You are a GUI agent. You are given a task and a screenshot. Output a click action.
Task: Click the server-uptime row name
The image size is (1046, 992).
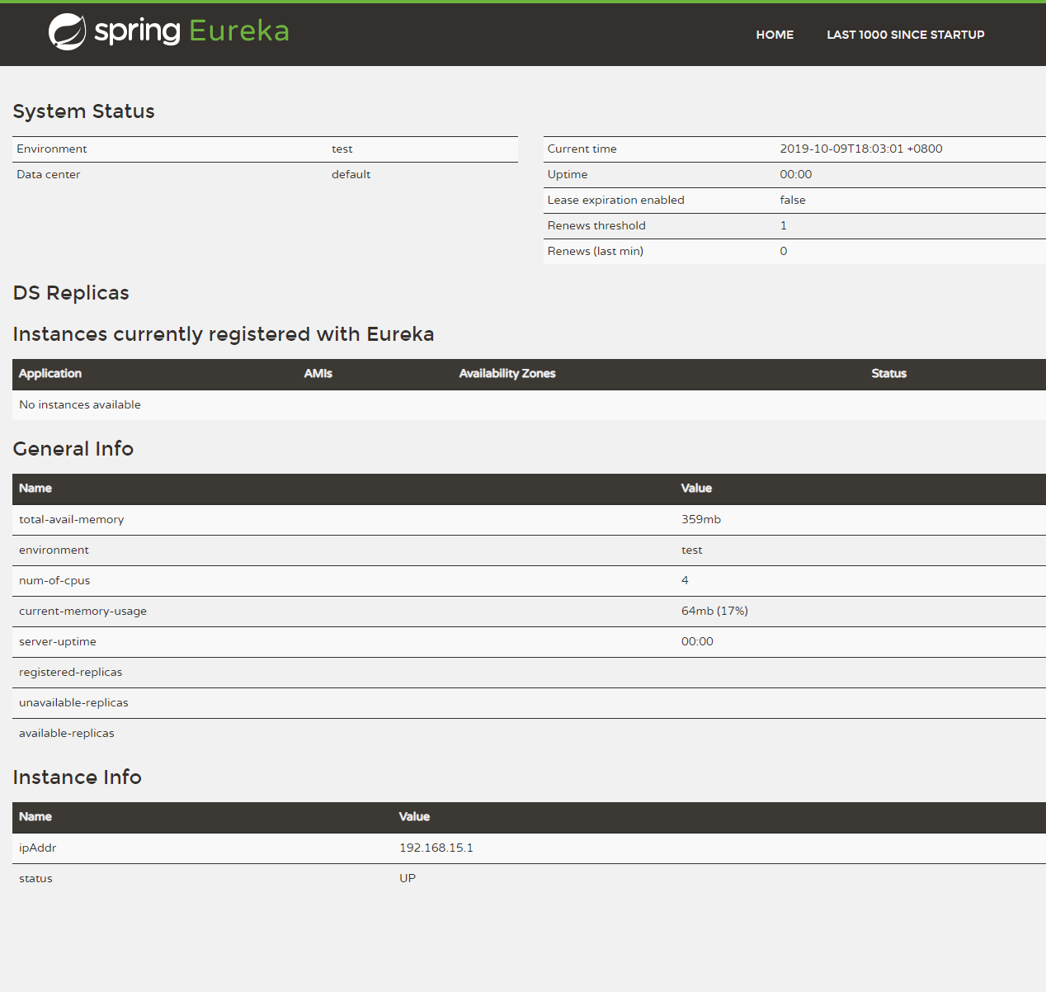(58, 642)
